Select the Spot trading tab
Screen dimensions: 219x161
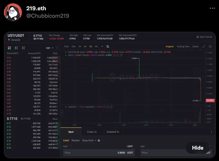[71, 132]
